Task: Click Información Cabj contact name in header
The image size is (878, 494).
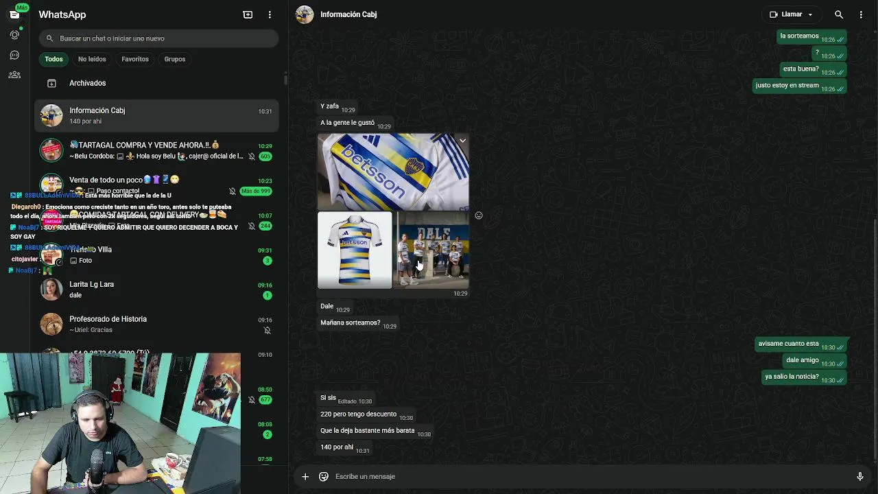Action: coord(348,14)
